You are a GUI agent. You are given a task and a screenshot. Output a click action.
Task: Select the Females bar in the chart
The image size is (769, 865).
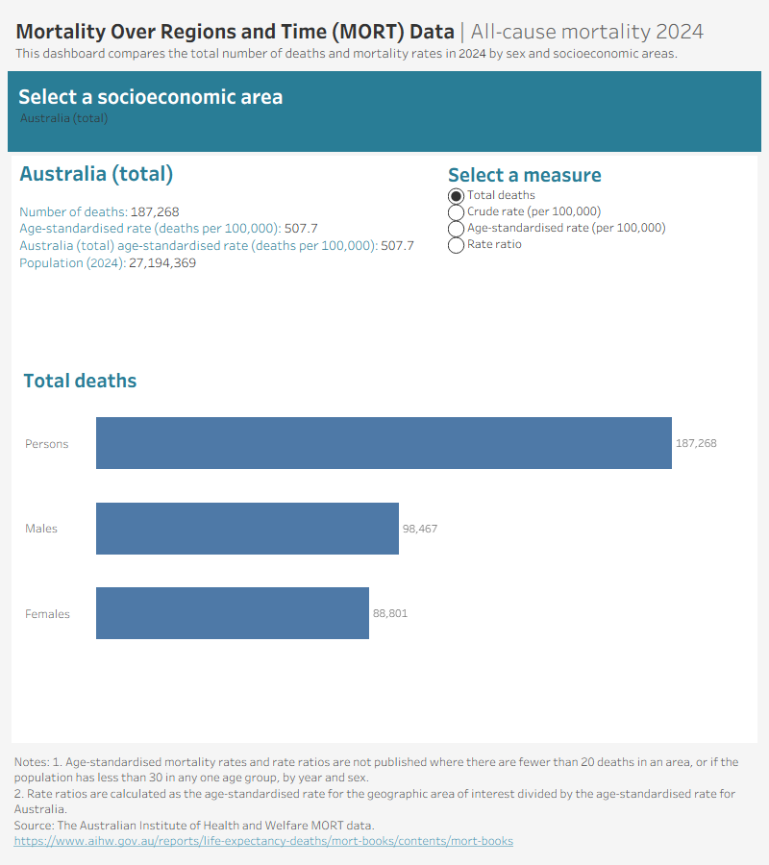point(233,613)
